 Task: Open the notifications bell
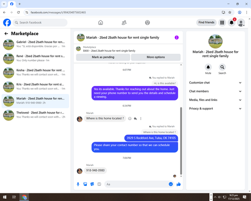click(231, 23)
